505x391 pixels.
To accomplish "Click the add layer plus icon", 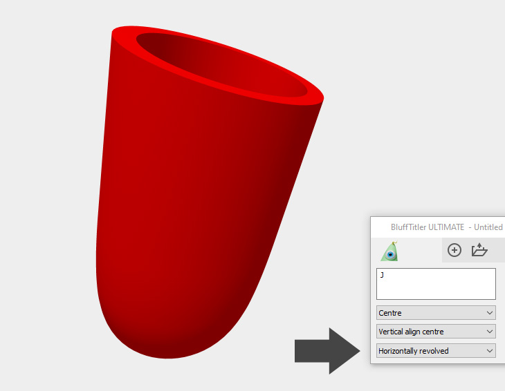I will [454, 250].
